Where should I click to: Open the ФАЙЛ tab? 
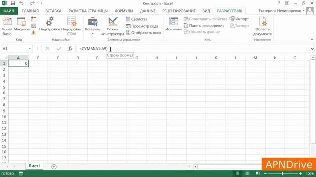[9, 11]
